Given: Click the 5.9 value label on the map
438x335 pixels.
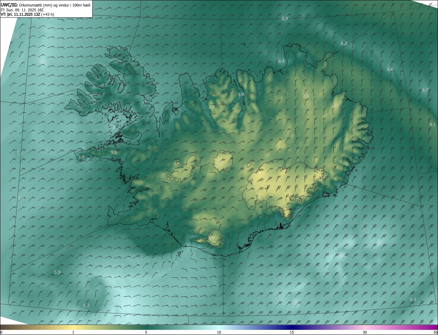Looking at the screenshot, I should point(57,272).
